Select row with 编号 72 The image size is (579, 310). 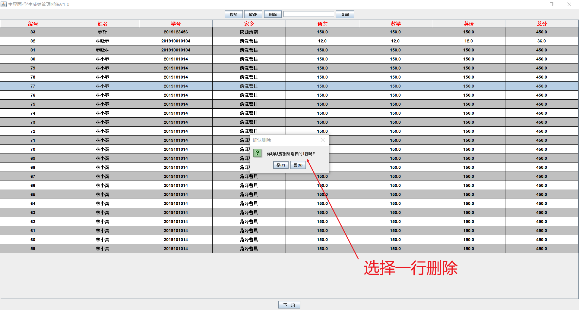289,131
